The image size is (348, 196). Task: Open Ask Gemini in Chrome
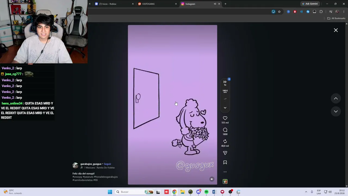pos(310,4)
